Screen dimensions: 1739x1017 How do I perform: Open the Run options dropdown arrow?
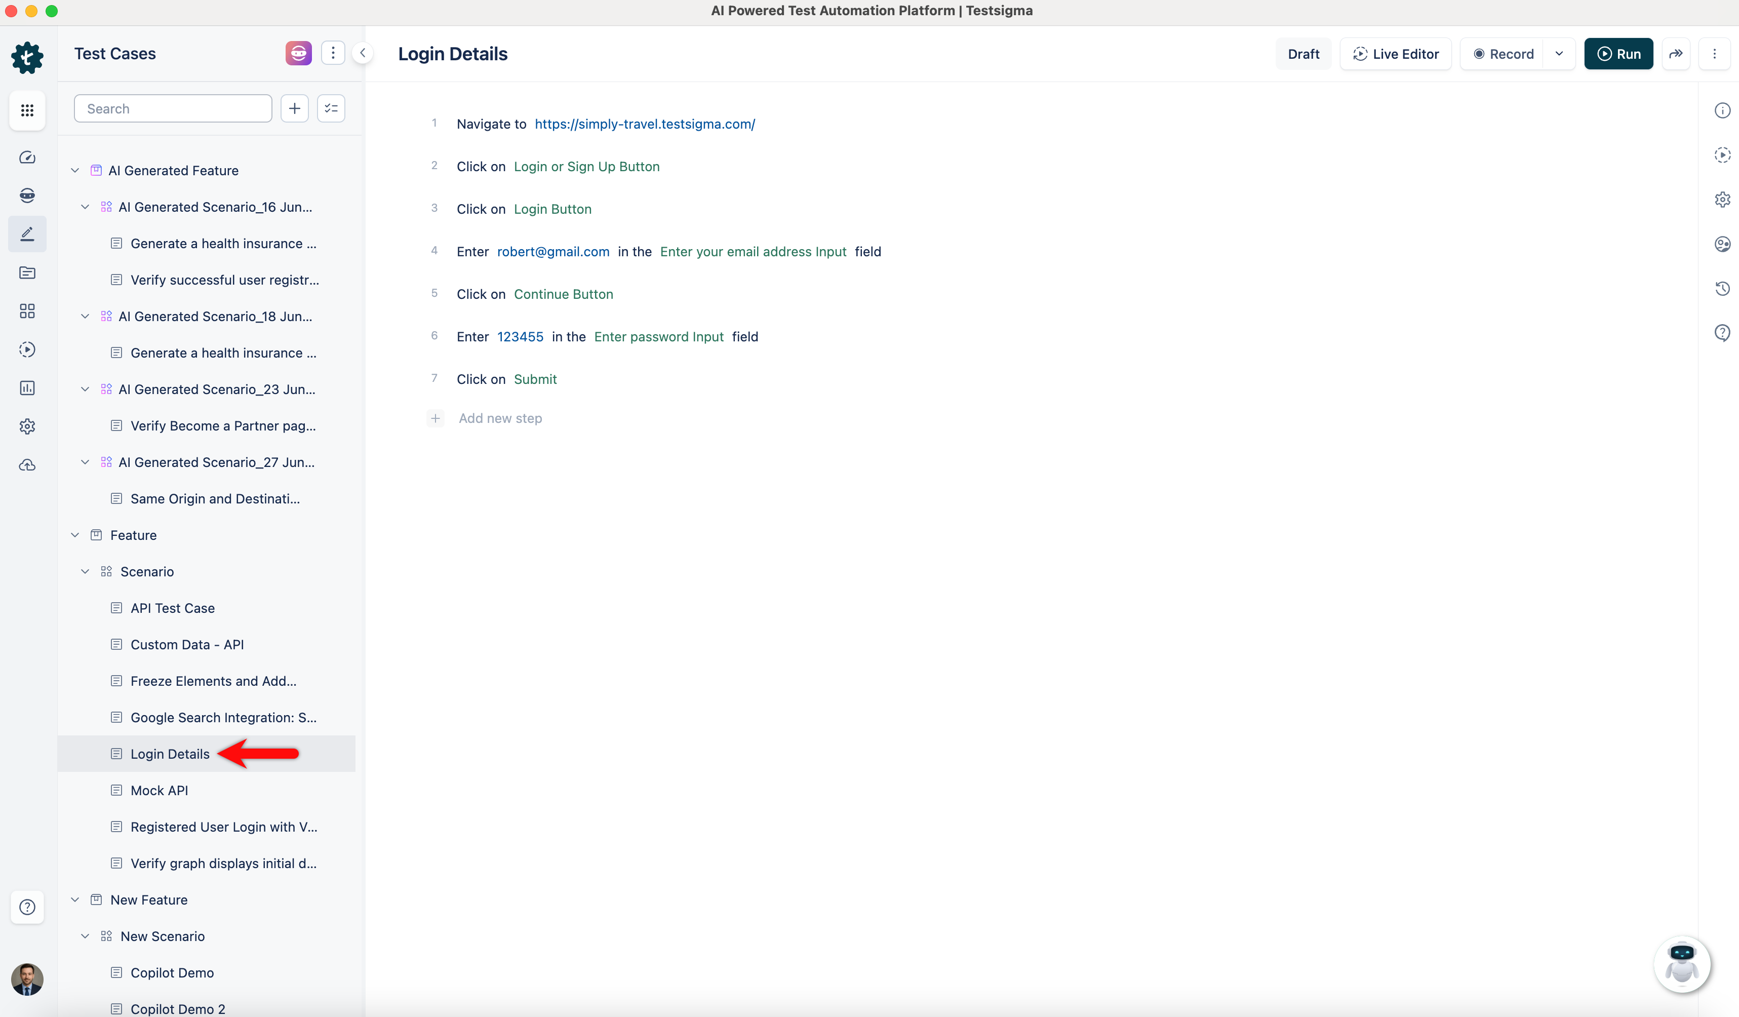[x=1559, y=53]
